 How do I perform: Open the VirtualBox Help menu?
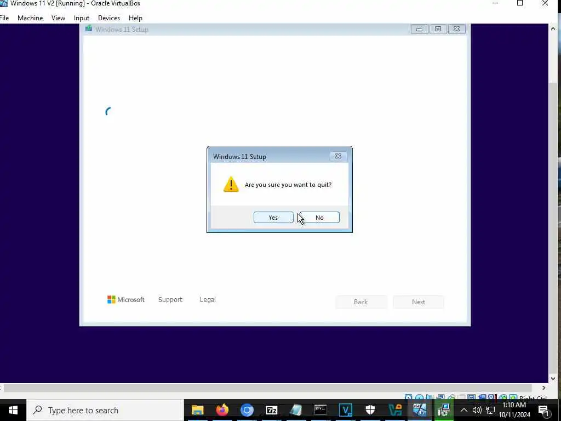tap(136, 18)
